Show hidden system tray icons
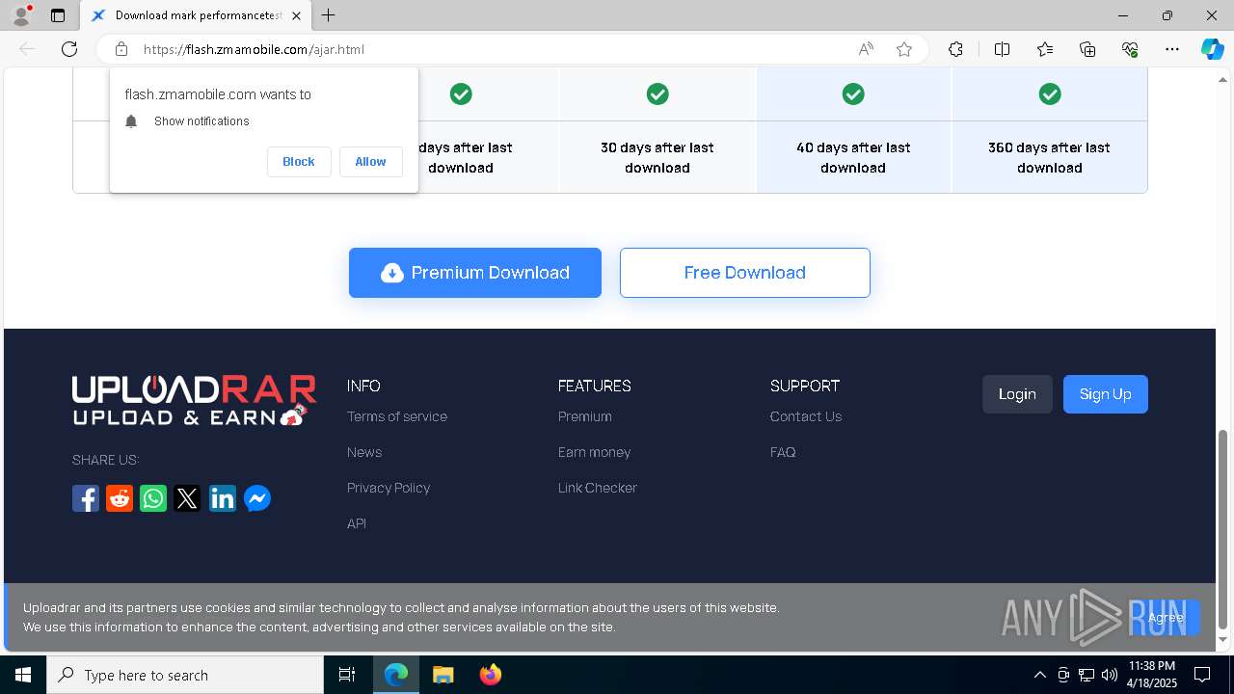This screenshot has width=1234, height=694. click(1039, 675)
